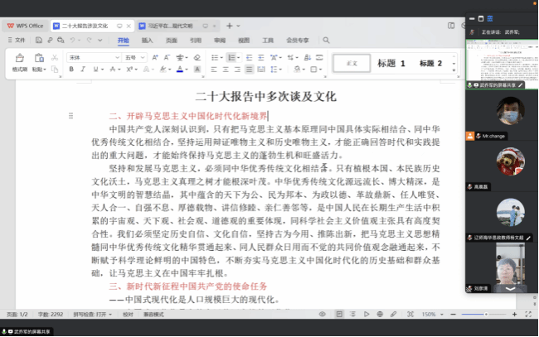The height and width of the screenshot is (337, 539).
Task: Click the word count (字数: 2292) indicator
Action: point(51,315)
